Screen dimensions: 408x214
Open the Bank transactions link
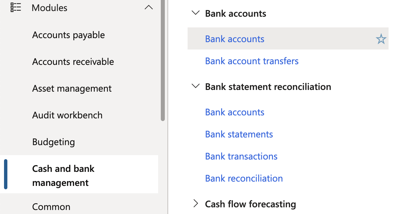tap(241, 156)
